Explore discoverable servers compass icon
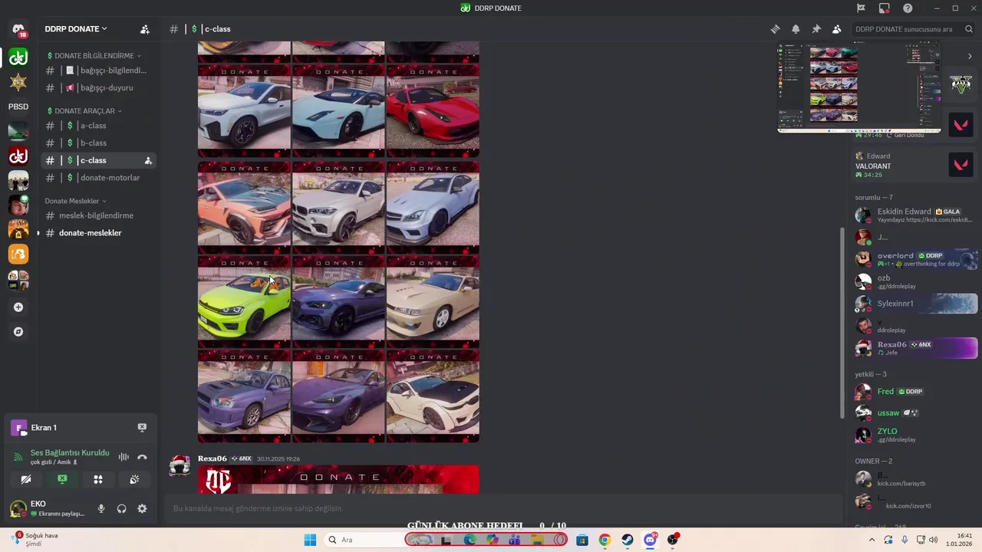Image resolution: width=982 pixels, height=552 pixels. tap(18, 332)
